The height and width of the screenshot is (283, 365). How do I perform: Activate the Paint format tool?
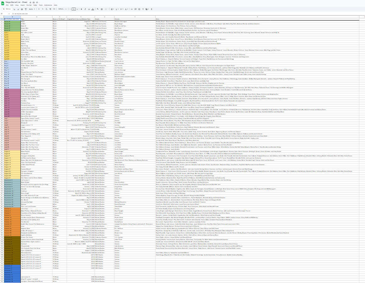coord(25,9)
